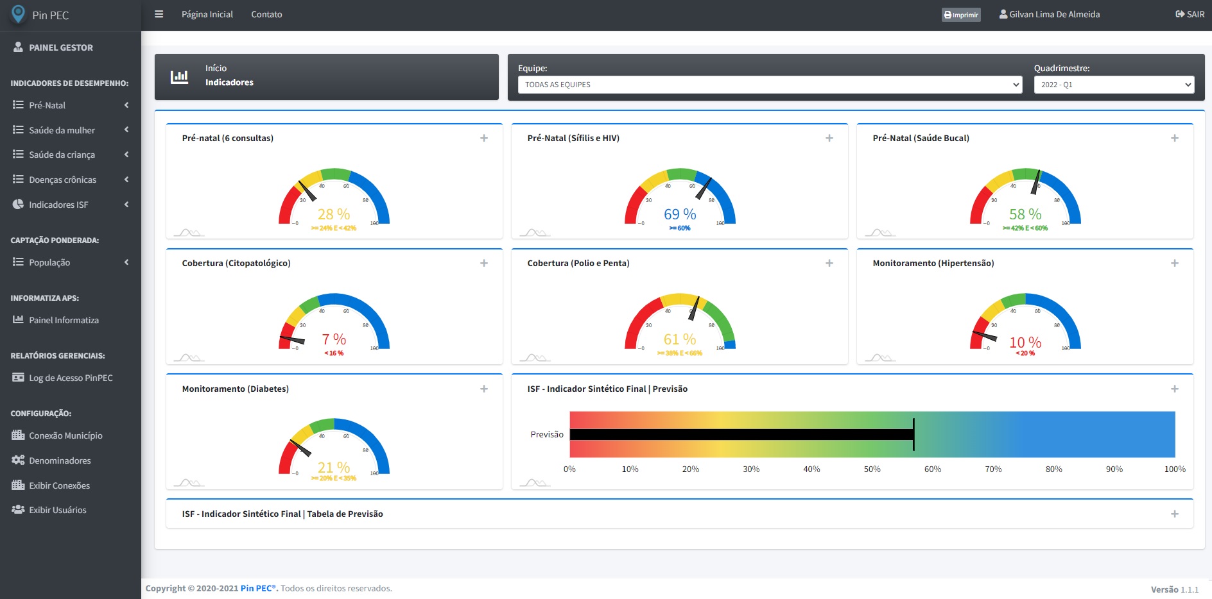The width and height of the screenshot is (1212, 599).
Task: Open the Quadrimestre dropdown 2022 - Q1
Action: (x=1114, y=85)
